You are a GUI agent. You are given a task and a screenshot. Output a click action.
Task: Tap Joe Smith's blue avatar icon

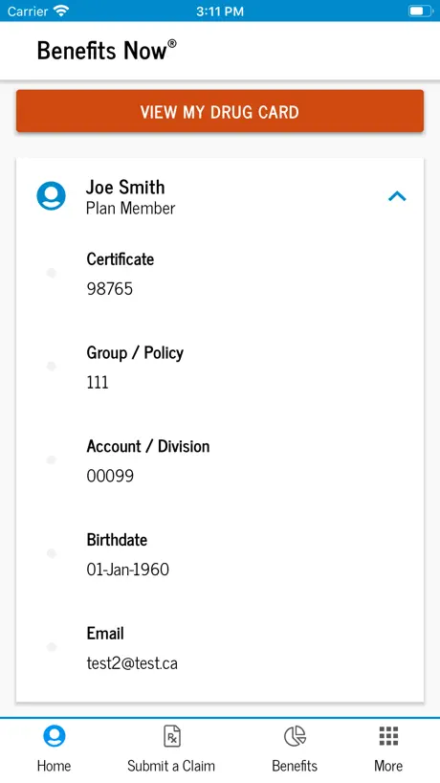(51, 195)
